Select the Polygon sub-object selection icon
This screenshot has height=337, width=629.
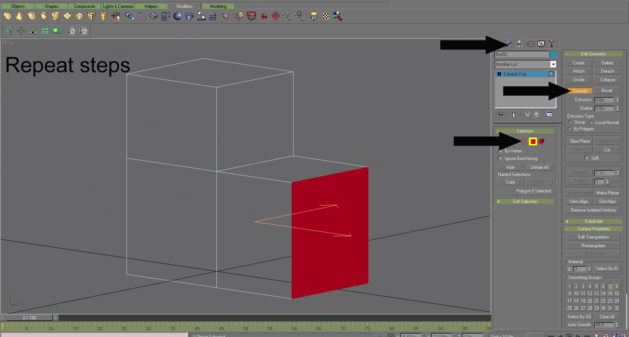pos(533,142)
